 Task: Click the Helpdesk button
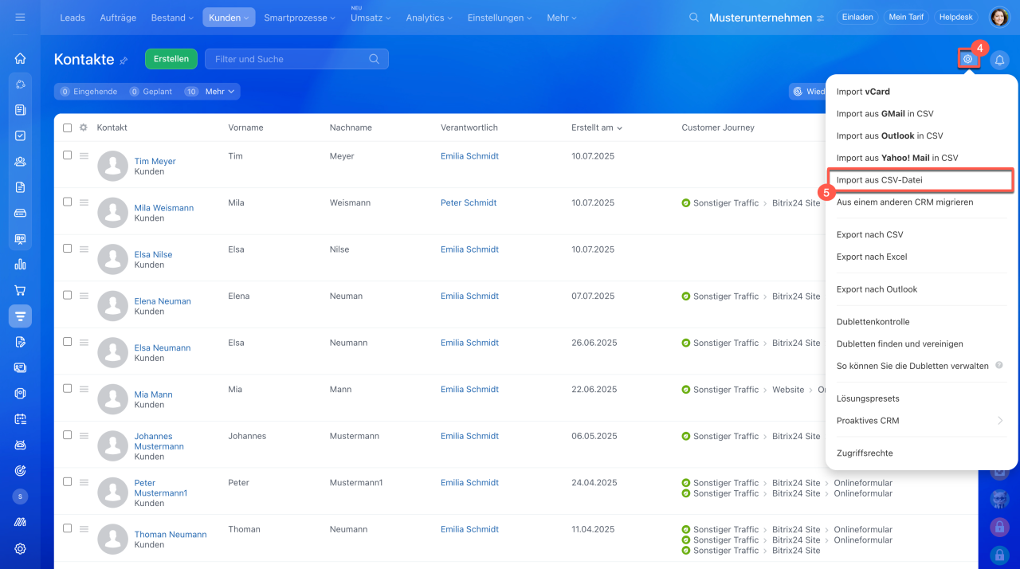point(956,18)
